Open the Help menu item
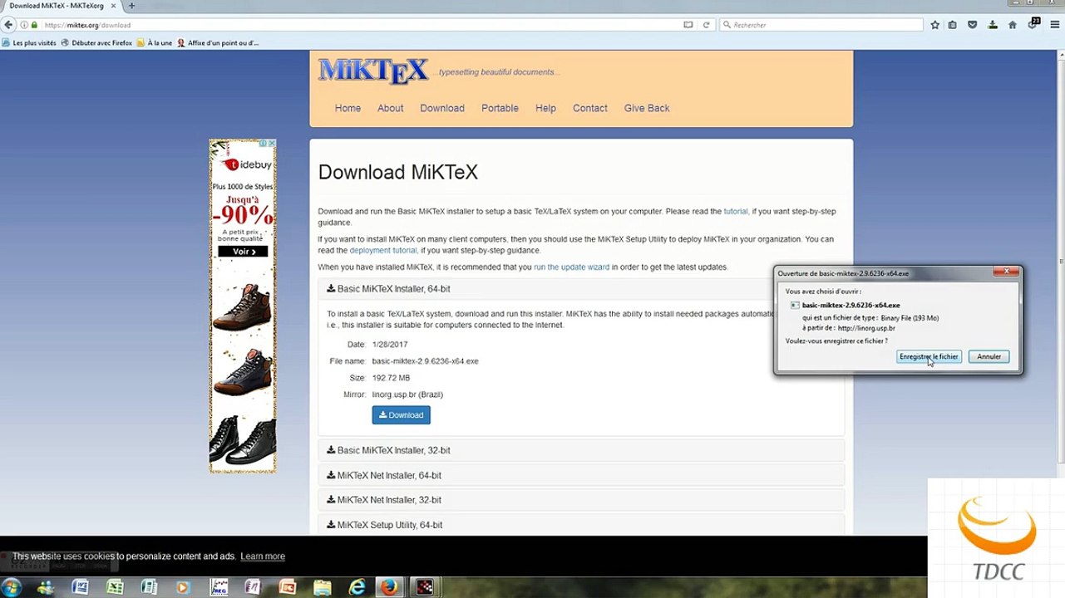This screenshot has width=1065, height=598. [545, 108]
